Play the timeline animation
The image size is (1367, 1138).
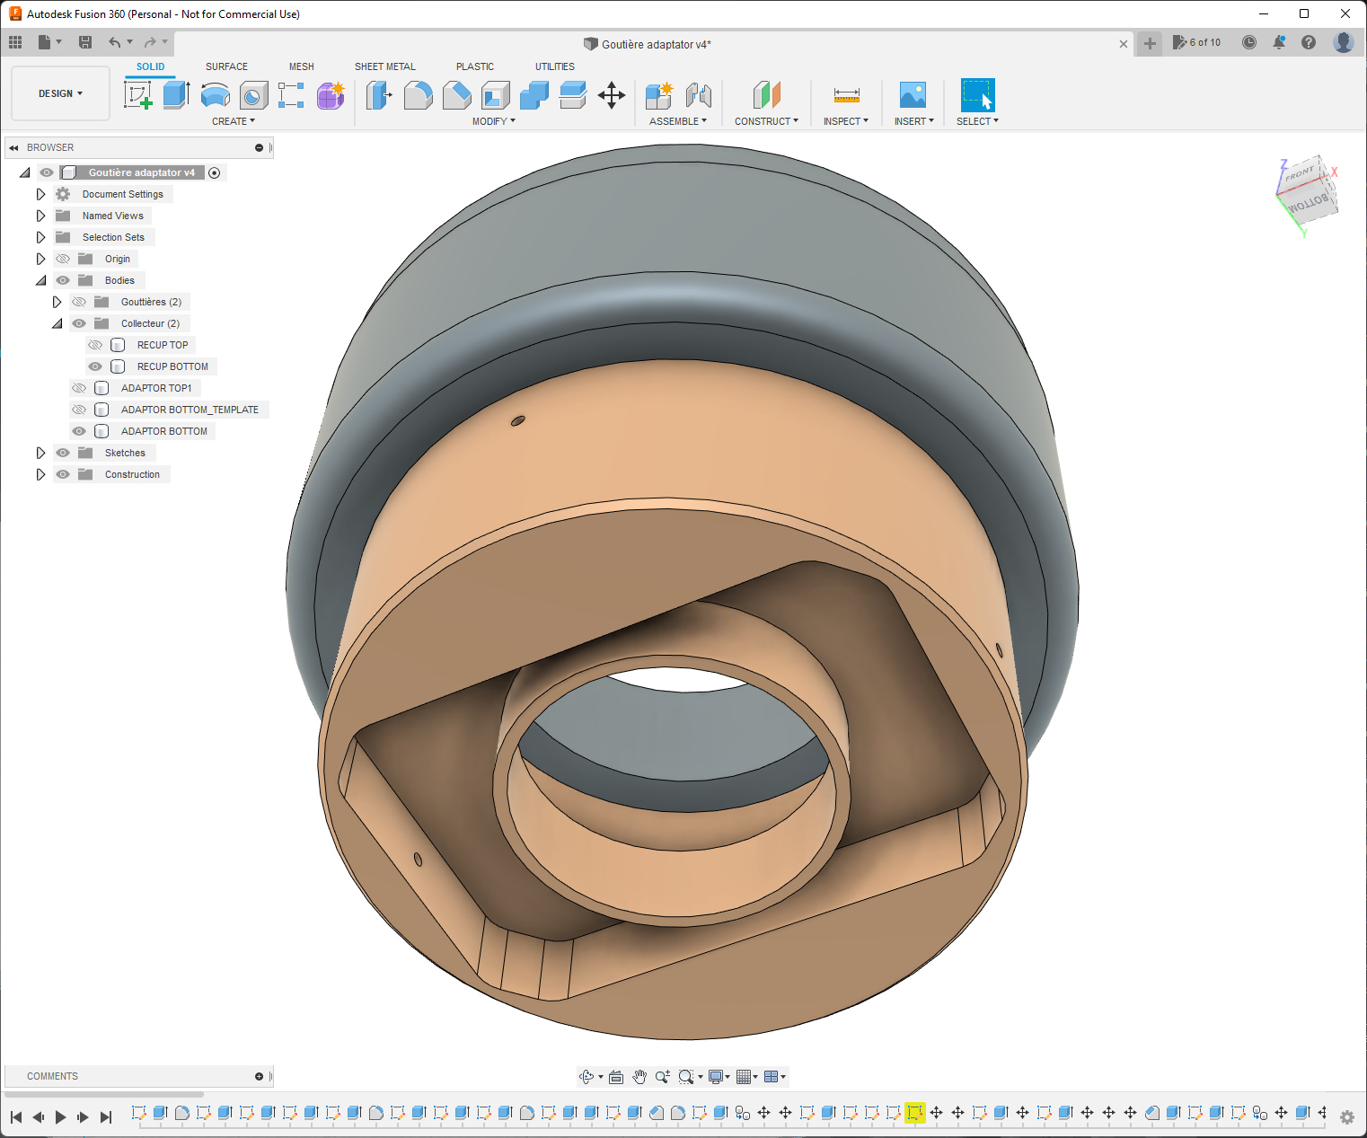(61, 1116)
